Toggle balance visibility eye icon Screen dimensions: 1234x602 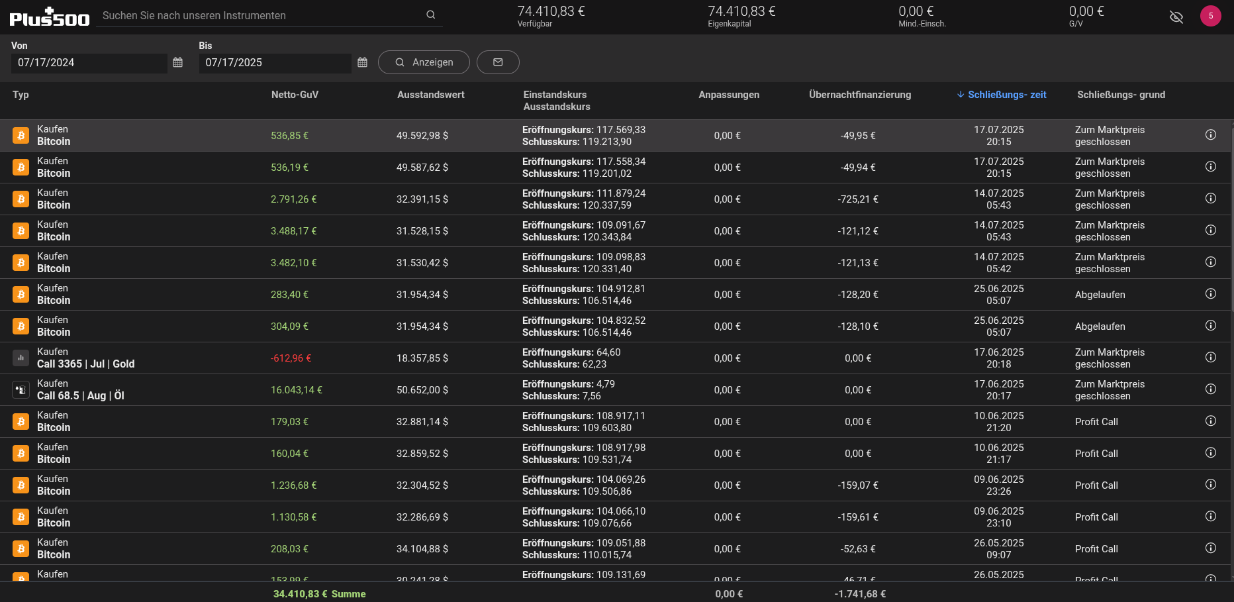(x=1176, y=17)
